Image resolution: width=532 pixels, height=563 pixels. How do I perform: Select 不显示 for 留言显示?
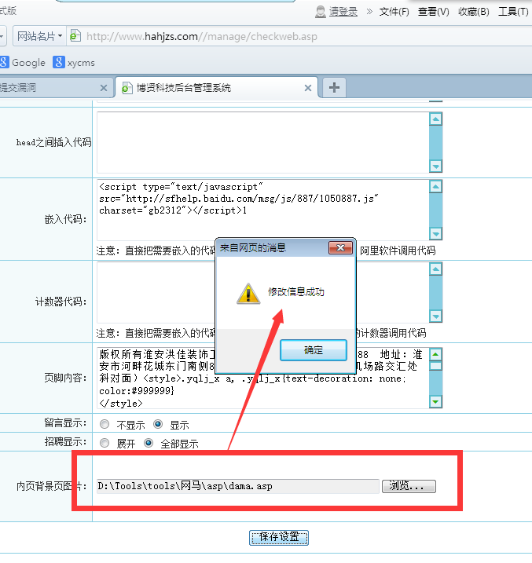pos(105,424)
